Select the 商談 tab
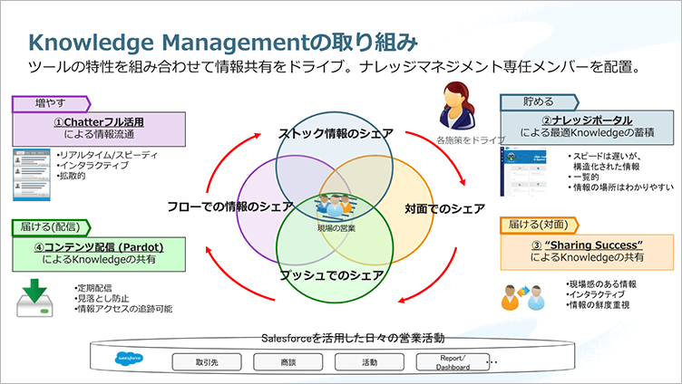Screen dimensions: 682x384 tap(288, 361)
